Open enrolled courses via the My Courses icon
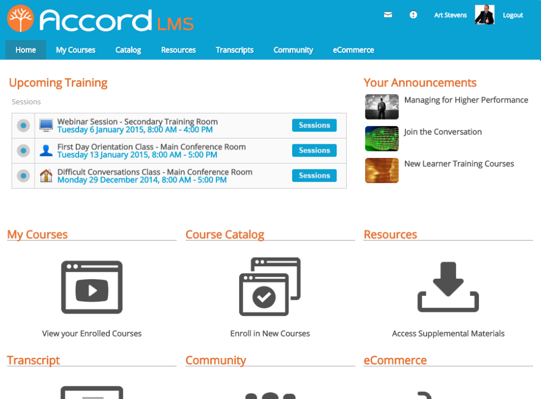The image size is (541, 399). pyautogui.click(x=91, y=287)
